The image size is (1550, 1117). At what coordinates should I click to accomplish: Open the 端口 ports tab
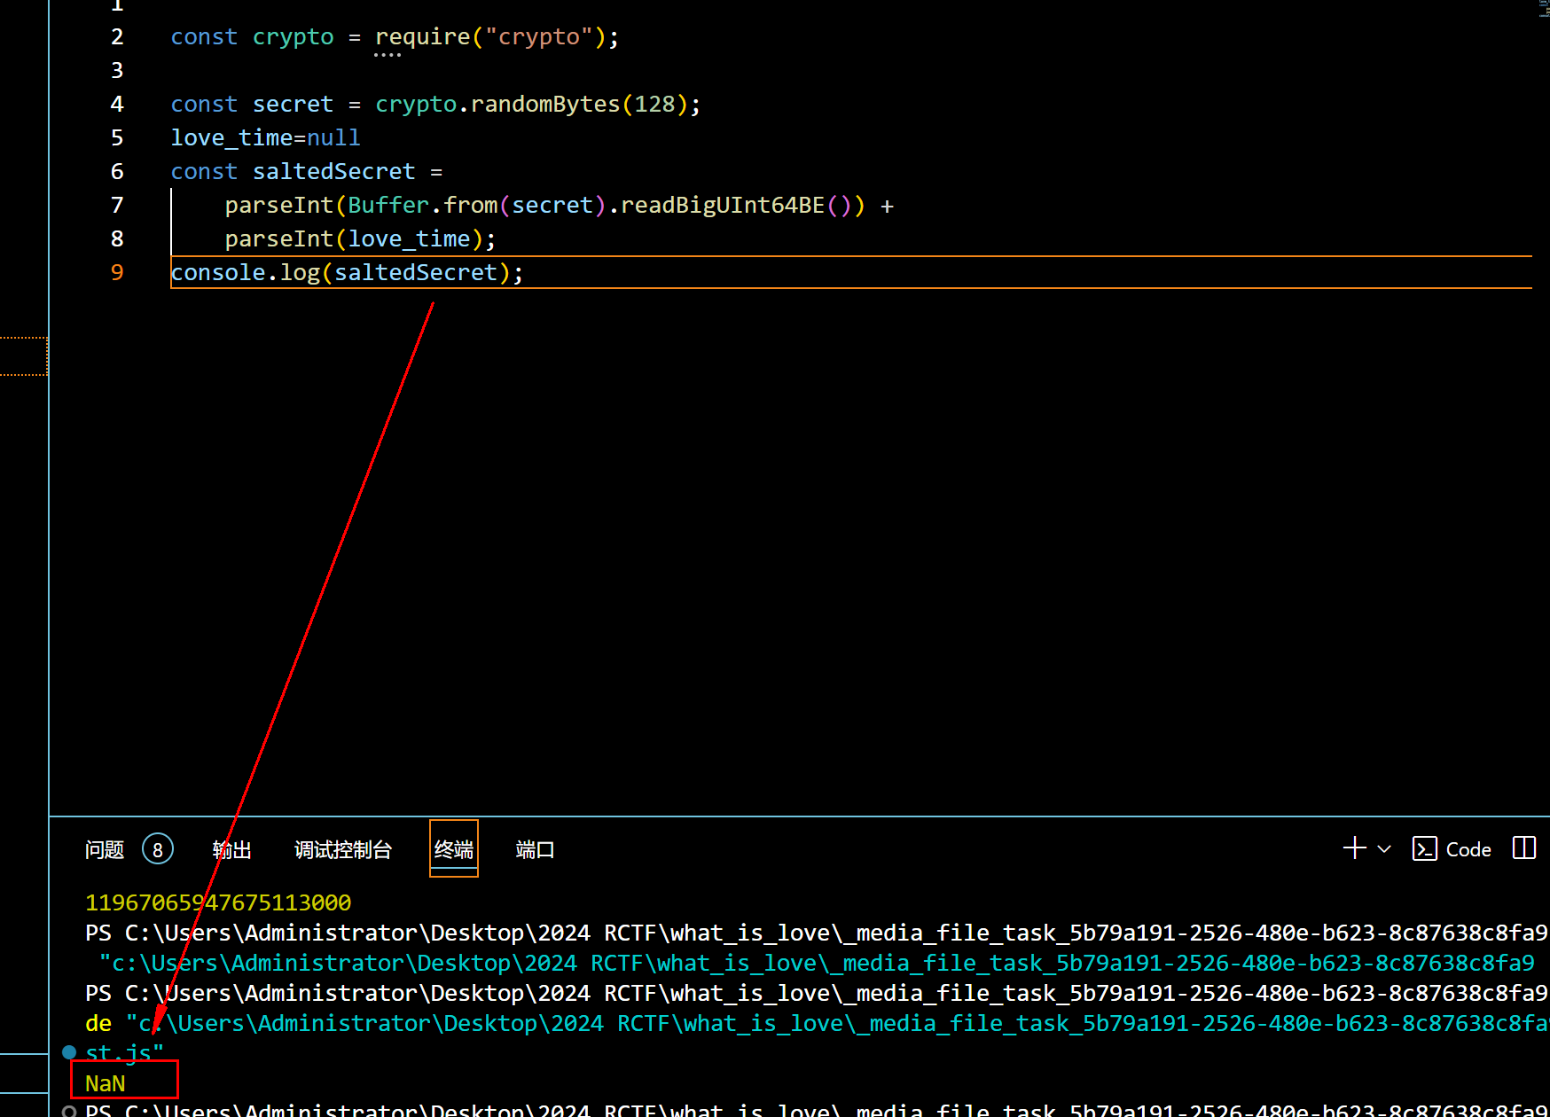click(x=535, y=849)
